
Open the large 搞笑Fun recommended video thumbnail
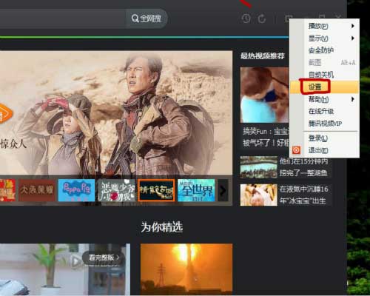pos(265,95)
